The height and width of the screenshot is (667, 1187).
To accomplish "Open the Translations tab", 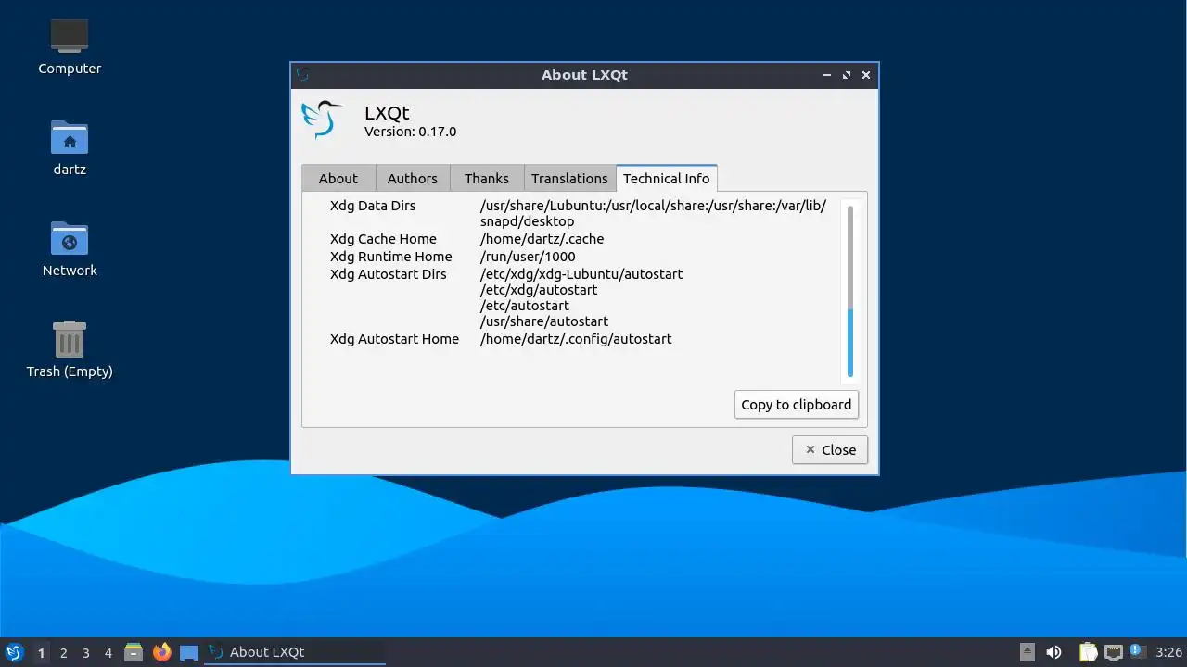I will pyautogui.click(x=569, y=179).
